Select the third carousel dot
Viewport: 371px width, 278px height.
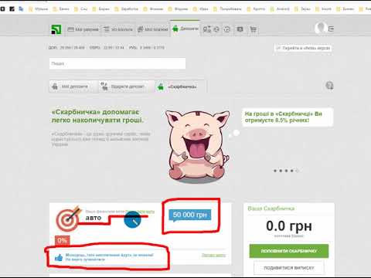click(286, 171)
